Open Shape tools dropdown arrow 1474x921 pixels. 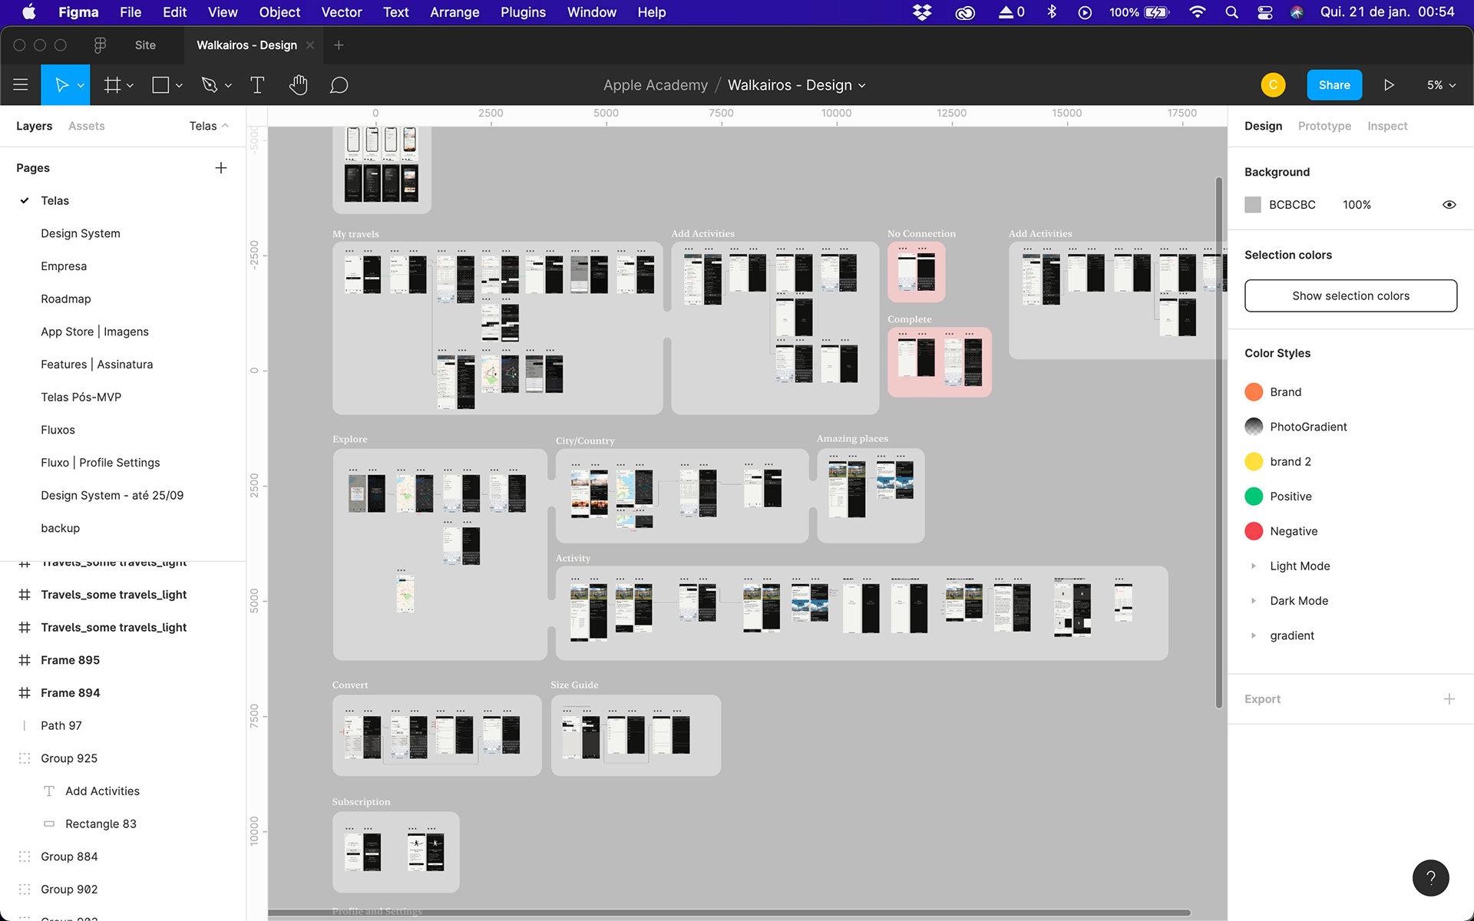point(179,85)
